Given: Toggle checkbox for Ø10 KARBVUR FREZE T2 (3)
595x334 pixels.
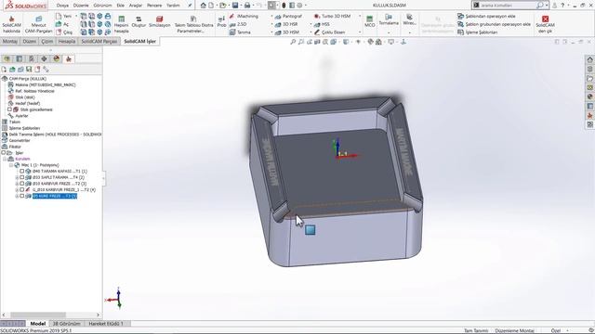Looking at the screenshot, I should click(x=22, y=184).
